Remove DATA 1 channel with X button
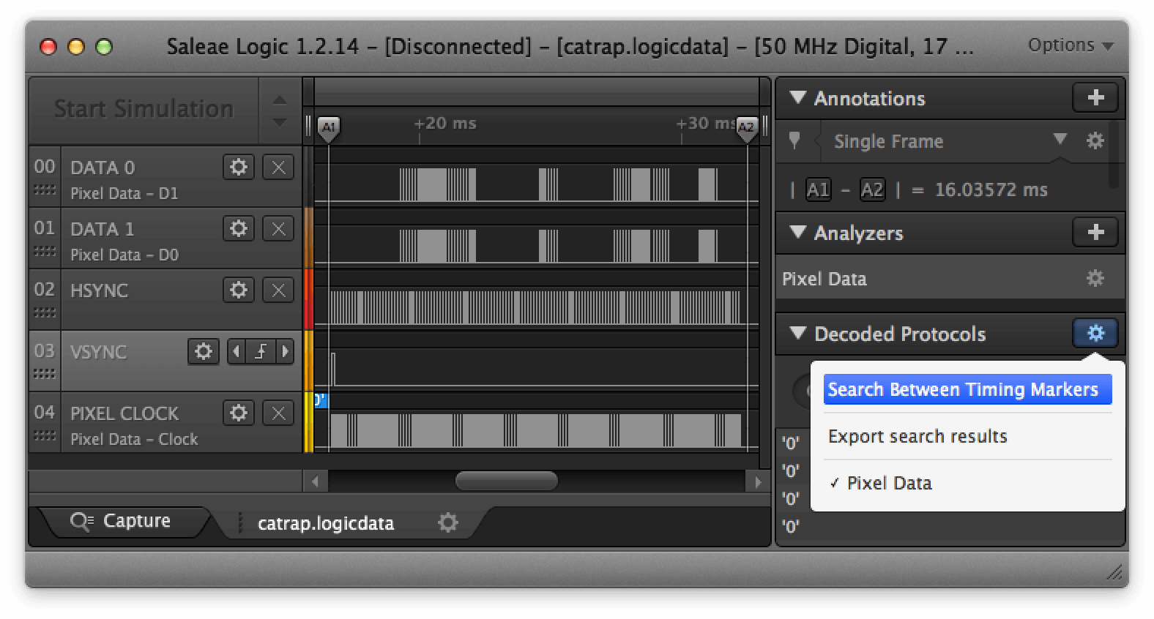The height and width of the screenshot is (619, 1154). 278,228
